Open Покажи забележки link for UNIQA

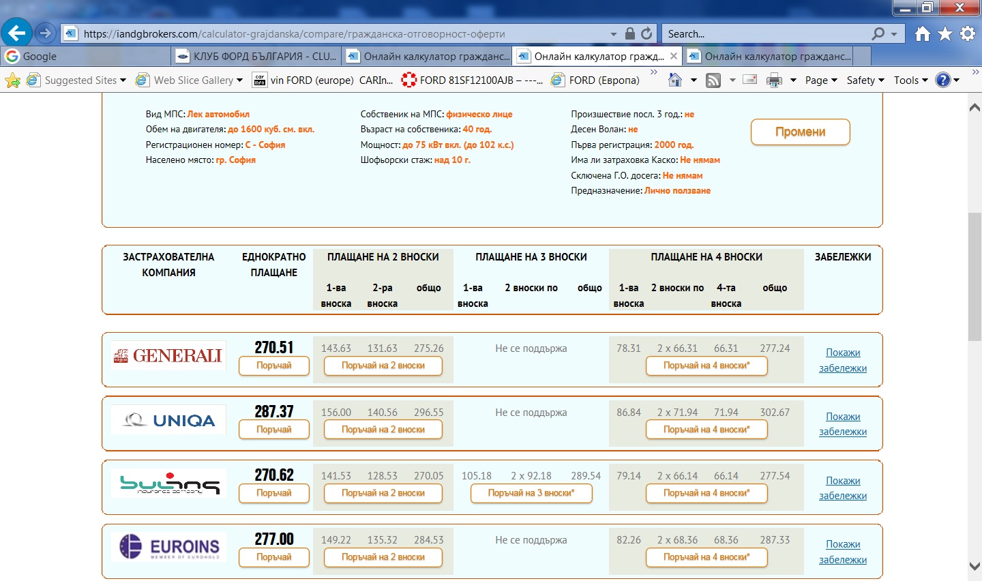(843, 424)
